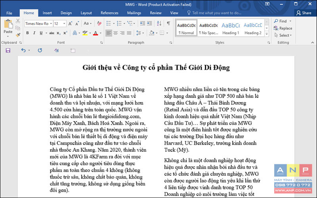This screenshot has height=198, width=317.
Task: Redo the last action
Action: 40,50
